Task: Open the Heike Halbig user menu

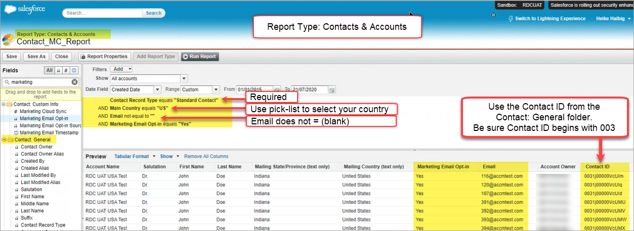Action: pos(613,19)
